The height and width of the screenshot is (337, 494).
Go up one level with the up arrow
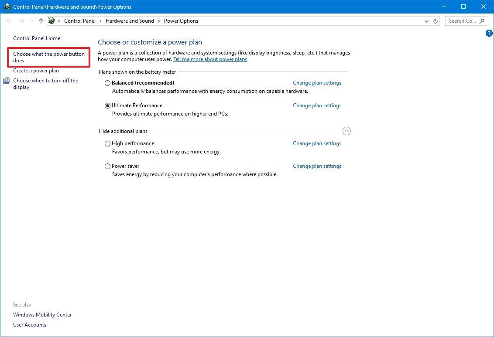41,20
